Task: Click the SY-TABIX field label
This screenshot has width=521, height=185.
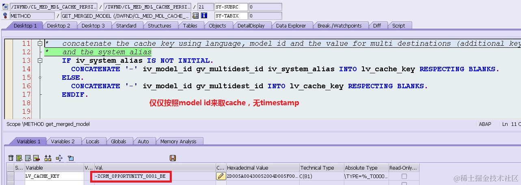Action: coord(231,16)
